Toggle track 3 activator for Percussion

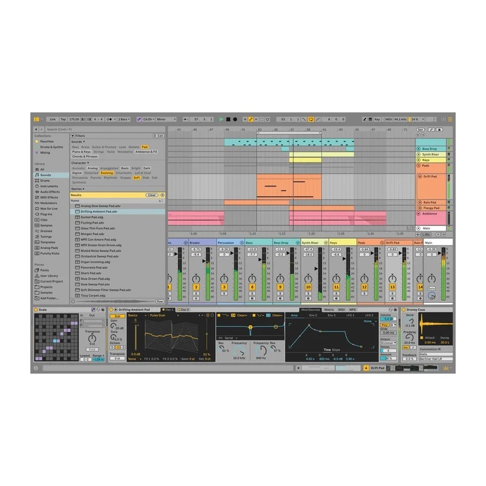[224, 287]
